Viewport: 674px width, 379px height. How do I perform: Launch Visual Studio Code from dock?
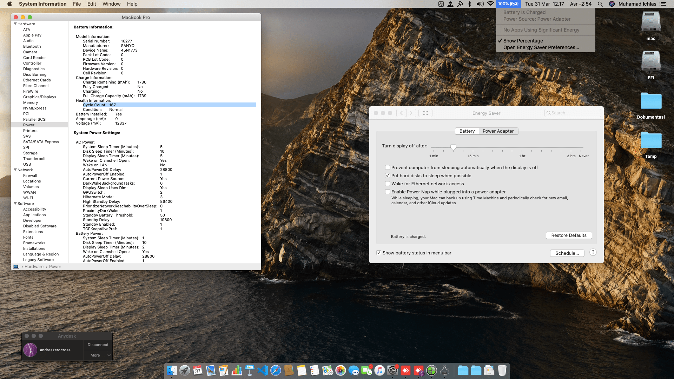[263, 370]
